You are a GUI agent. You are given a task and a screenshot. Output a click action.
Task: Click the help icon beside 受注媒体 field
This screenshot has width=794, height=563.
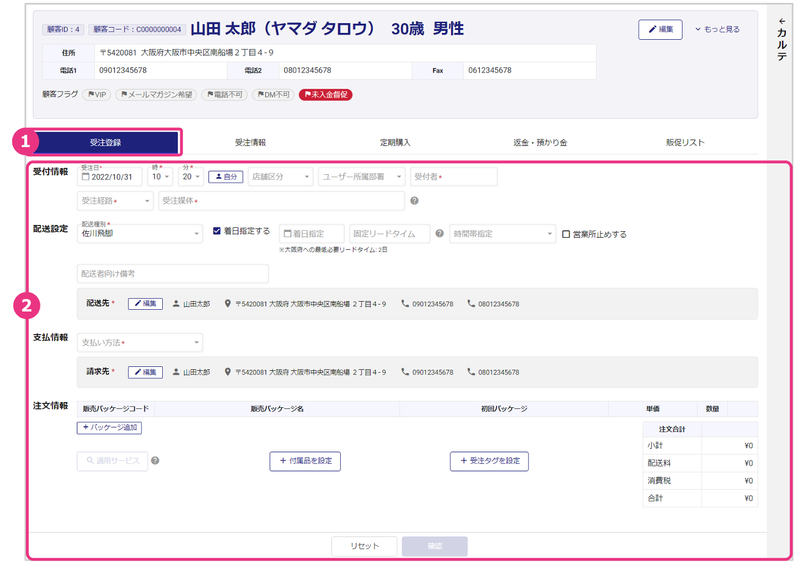(x=414, y=201)
